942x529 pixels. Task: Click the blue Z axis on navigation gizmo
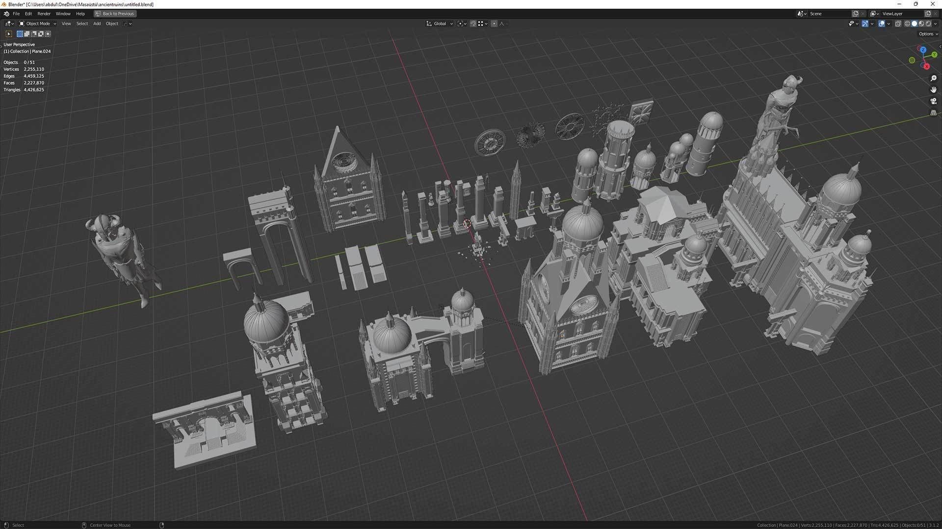click(923, 50)
